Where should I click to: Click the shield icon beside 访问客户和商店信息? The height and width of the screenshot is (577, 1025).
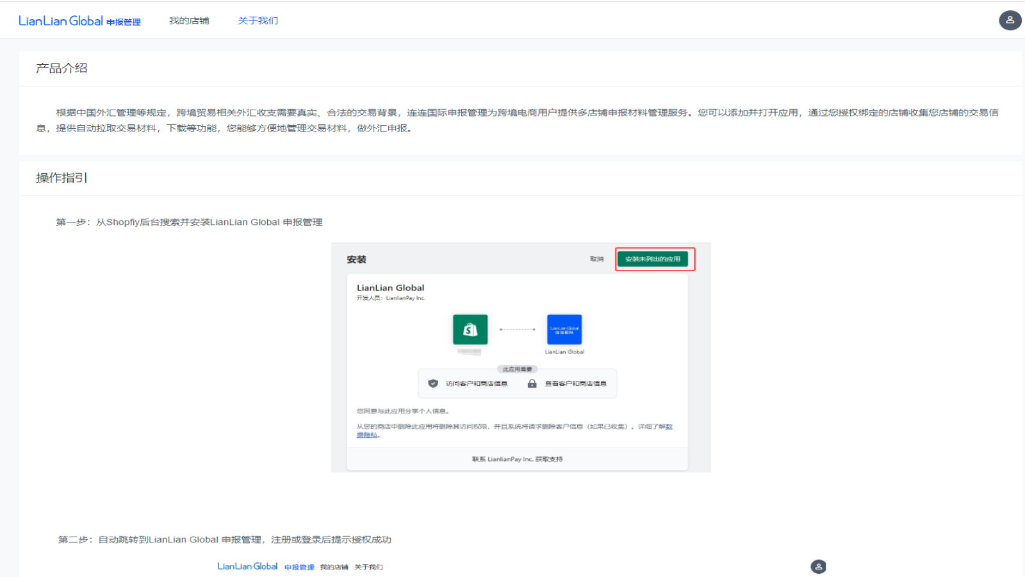(433, 383)
